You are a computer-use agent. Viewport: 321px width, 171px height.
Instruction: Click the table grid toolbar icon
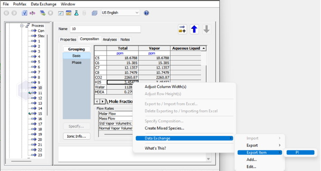pos(69,13)
